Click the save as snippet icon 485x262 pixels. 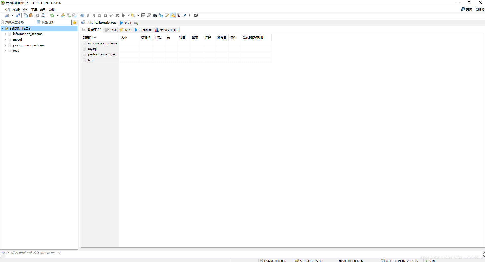(x=149, y=15)
